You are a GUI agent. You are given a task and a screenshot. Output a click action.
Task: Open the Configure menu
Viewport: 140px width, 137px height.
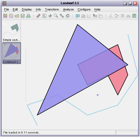click(x=84, y=9)
